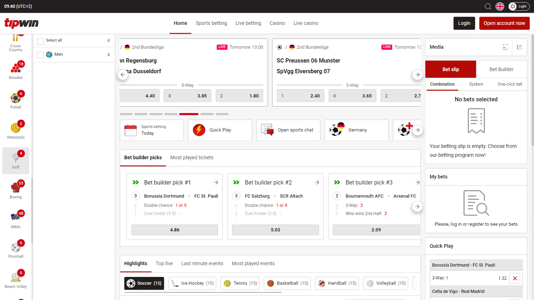Select the Cross-Country sport icon

tap(16, 43)
